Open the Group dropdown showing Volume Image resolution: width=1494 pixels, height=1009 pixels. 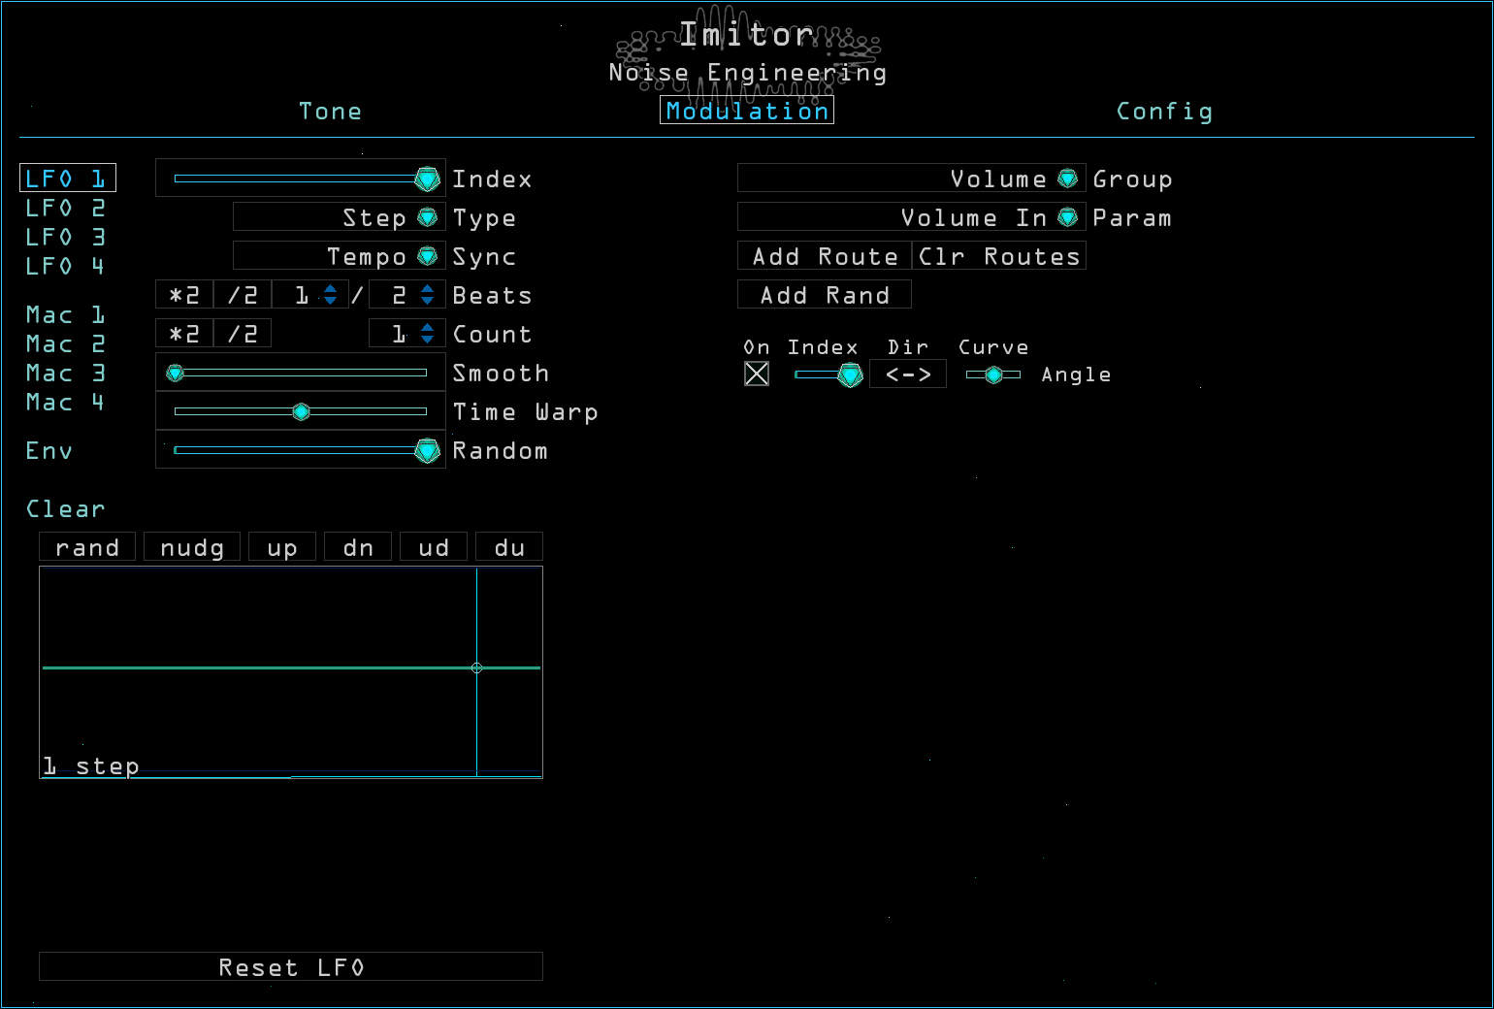(912, 178)
